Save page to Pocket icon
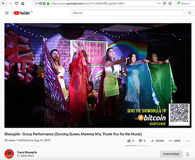 (164, 3)
